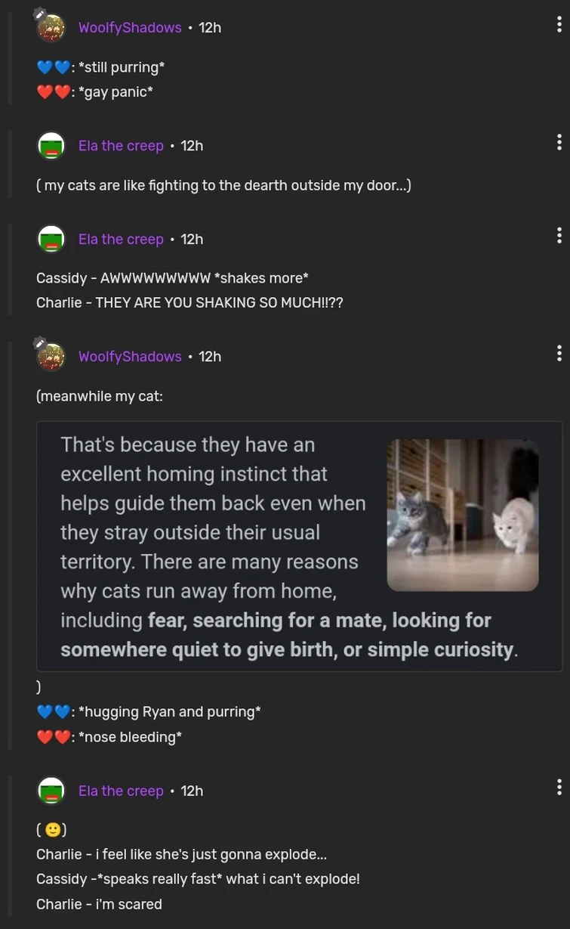Open WoolfyShadows's profile via username link
This screenshot has height=929, width=570.
[130, 26]
